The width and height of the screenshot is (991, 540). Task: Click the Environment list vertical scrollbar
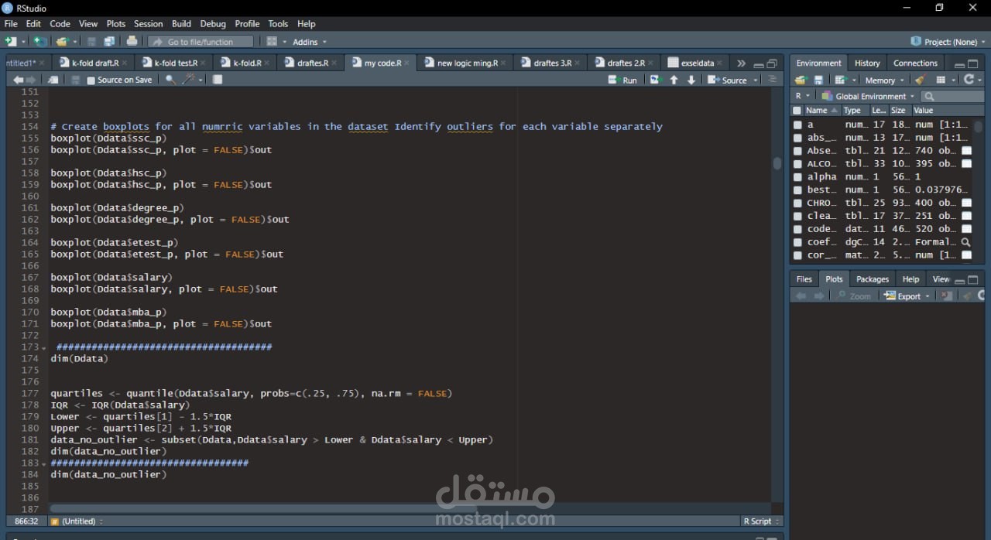pos(979,128)
